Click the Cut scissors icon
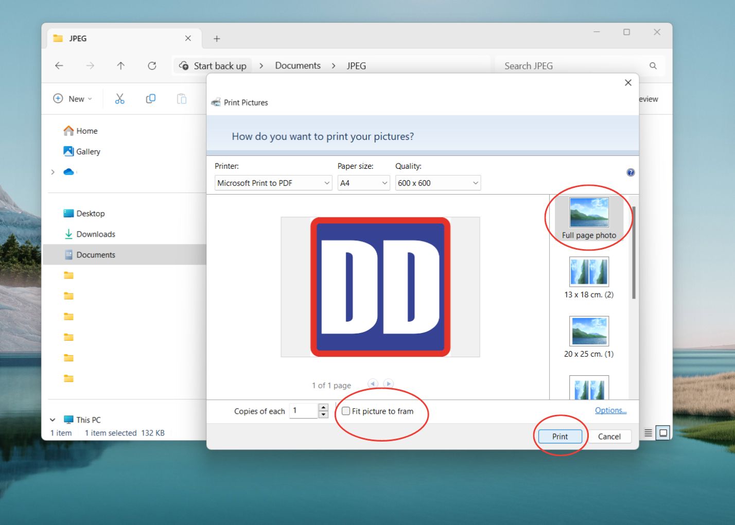The height and width of the screenshot is (525, 735). [x=120, y=99]
